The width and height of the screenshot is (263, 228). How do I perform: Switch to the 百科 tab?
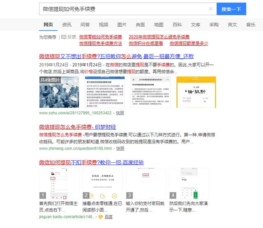click(x=177, y=25)
